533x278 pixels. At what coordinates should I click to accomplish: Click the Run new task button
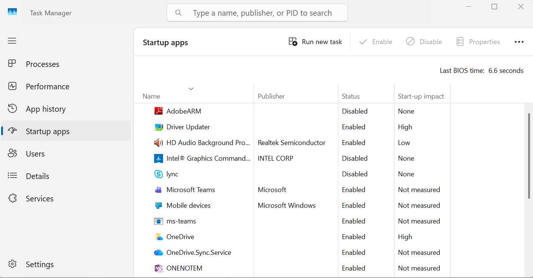pos(315,42)
